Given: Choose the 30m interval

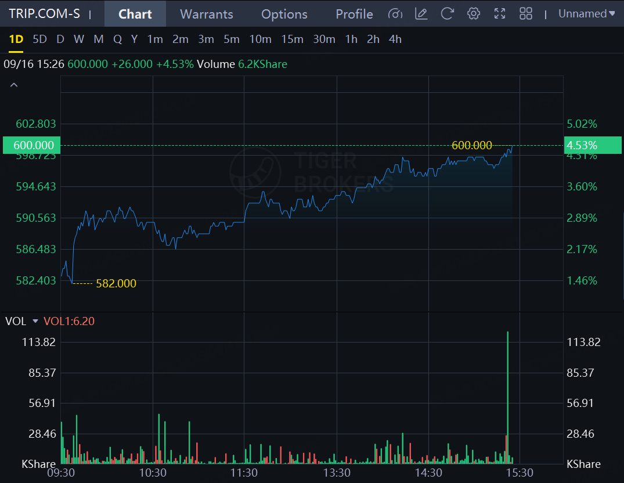Looking at the screenshot, I should 324,39.
